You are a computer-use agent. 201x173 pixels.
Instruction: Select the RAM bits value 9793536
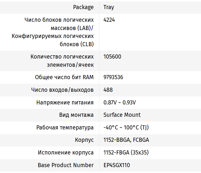[x=113, y=77]
